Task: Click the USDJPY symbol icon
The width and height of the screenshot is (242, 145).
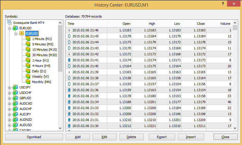Action: [15, 87]
